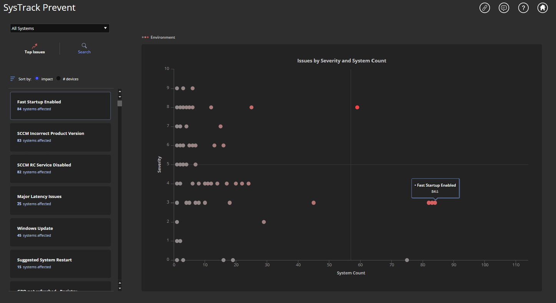Open the link icon in header

coord(485,8)
